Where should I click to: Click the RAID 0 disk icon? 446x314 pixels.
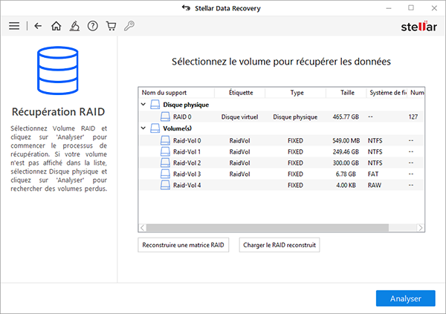coord(165,117)
